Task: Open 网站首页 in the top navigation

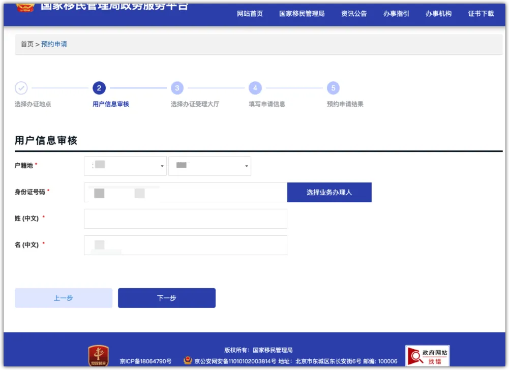Action: click(x=250, y=14)
